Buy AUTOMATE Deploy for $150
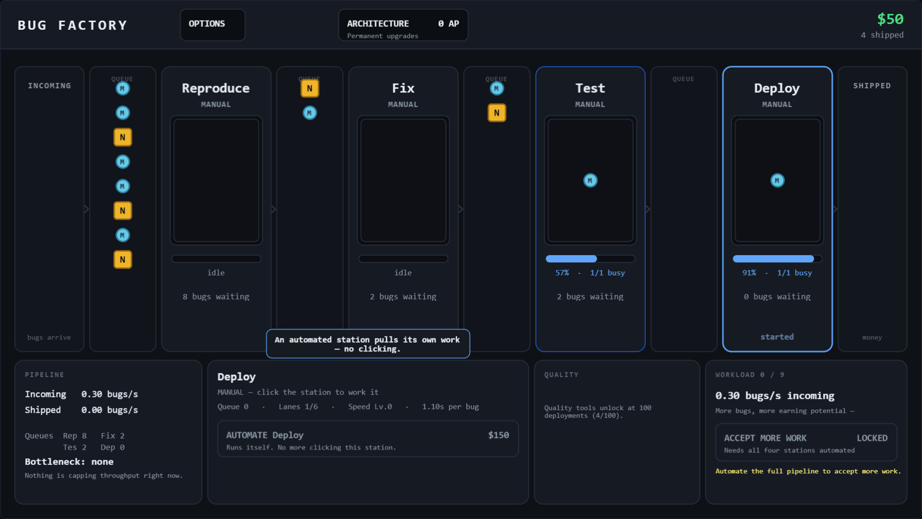 [368, 439]
